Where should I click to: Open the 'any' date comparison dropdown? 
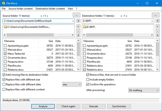pyautogui.click(x=72, y=85)
